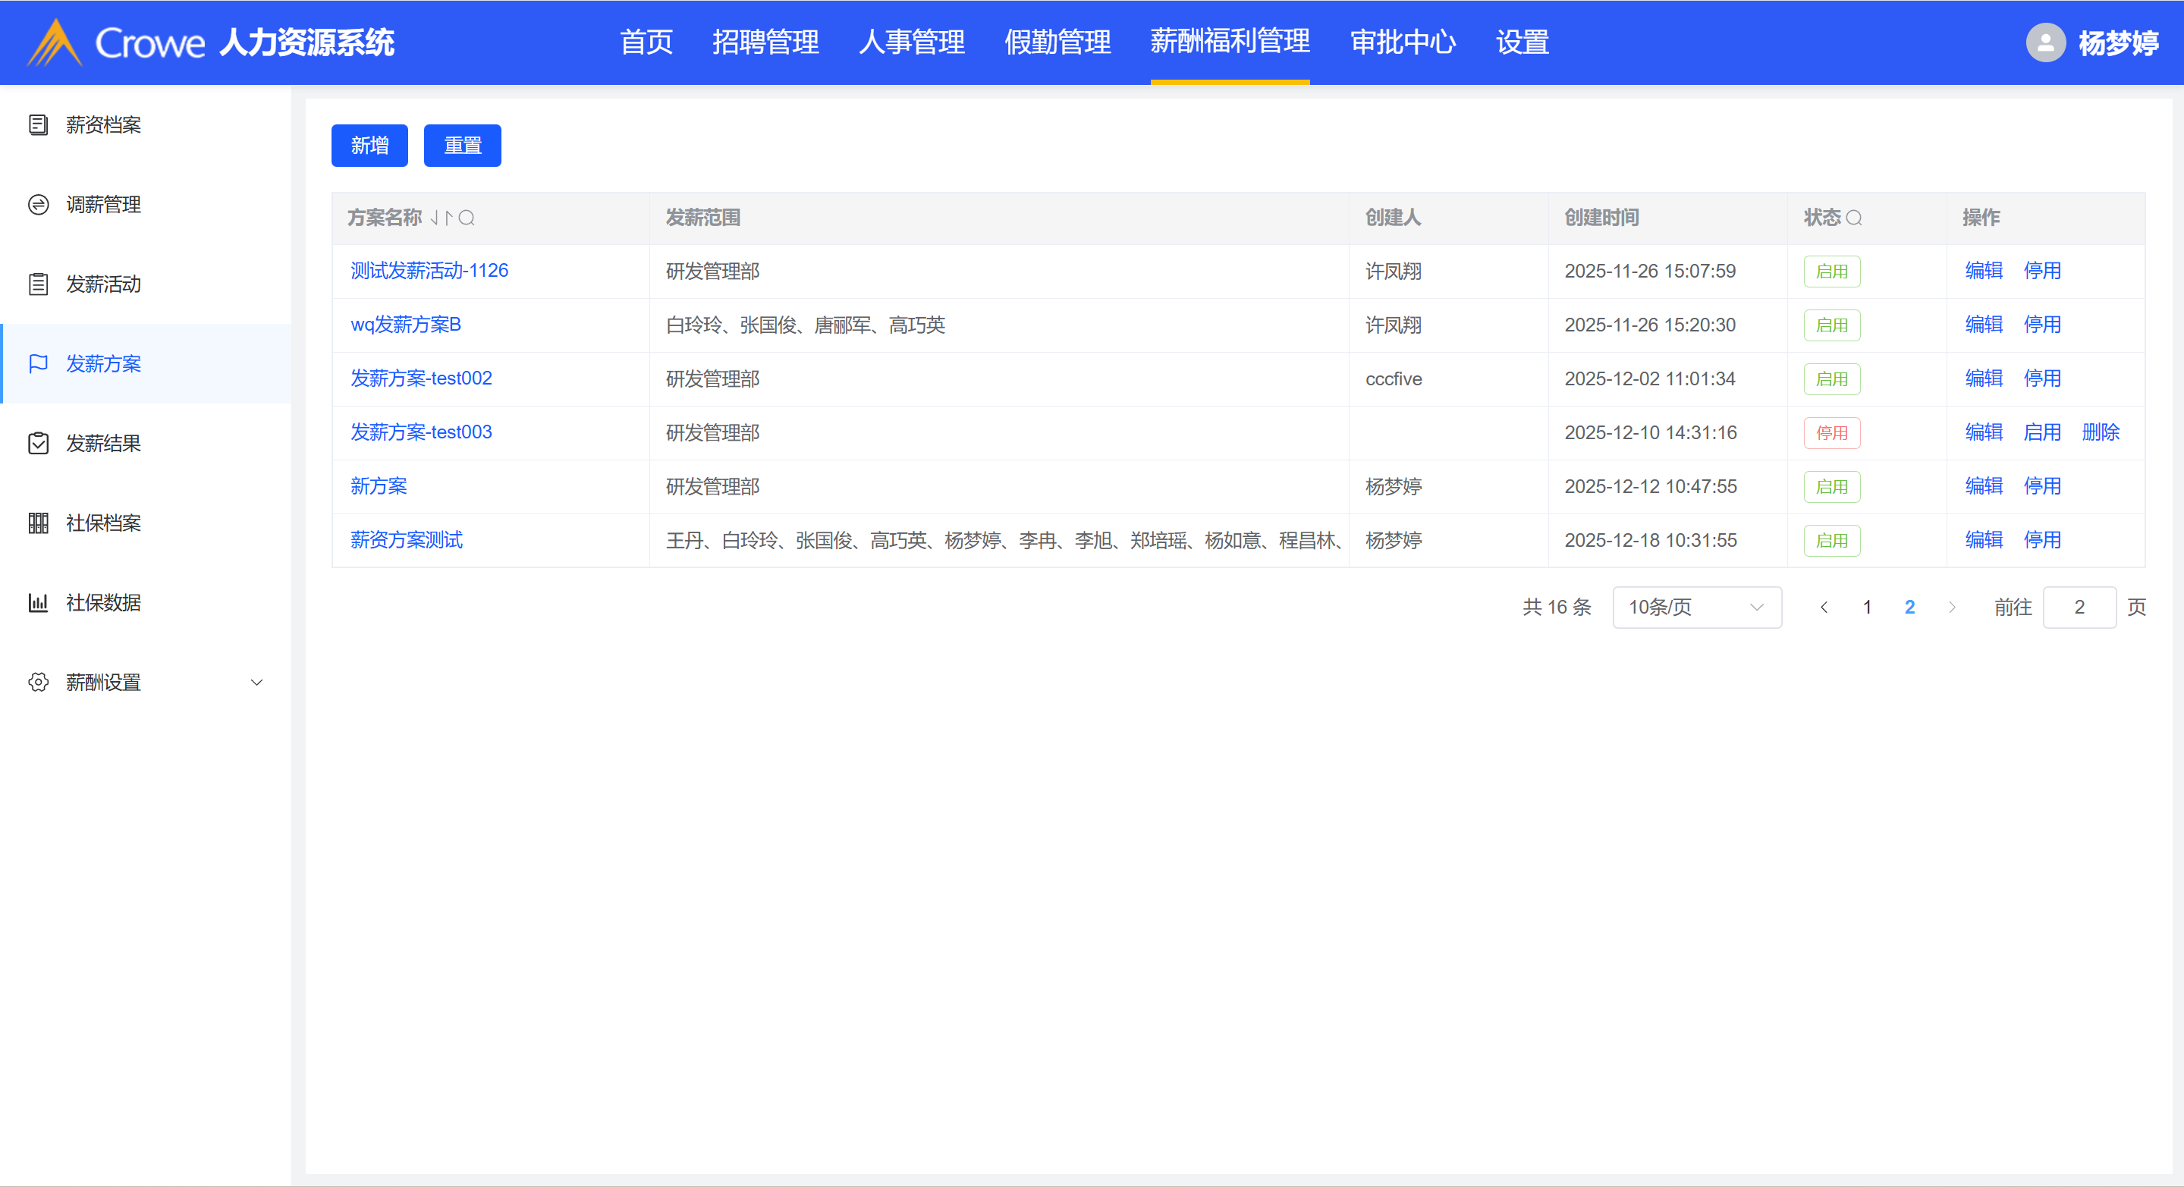Image resolution: width=2184 pixels, height=1187 pixels.
Task: Click the salary archive sidebar icon
Action: pos(38,124)
